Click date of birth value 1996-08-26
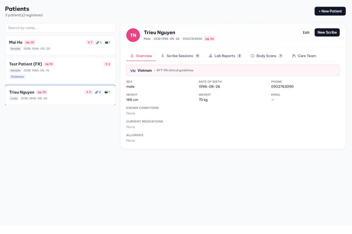 pos(209,86)
